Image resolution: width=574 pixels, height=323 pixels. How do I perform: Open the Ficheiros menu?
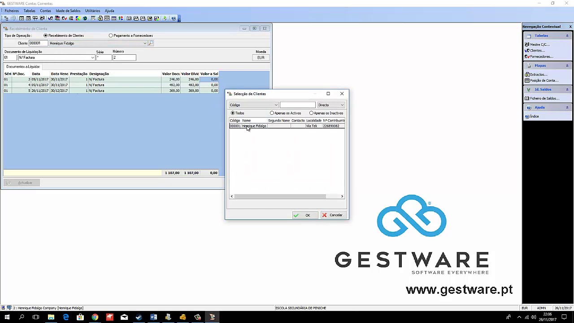tap(12, 11)
